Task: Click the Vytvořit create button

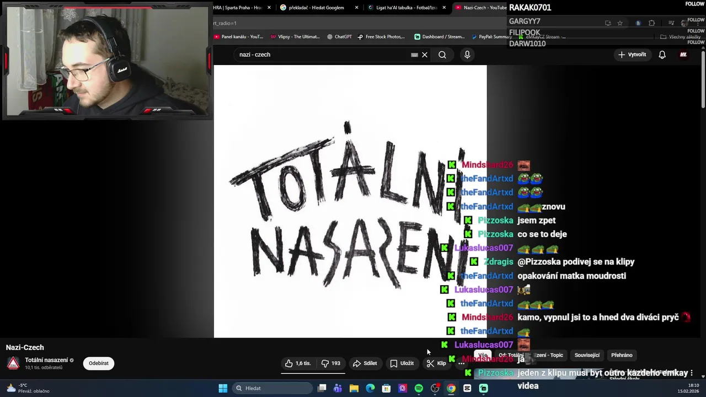Action: 632,55
